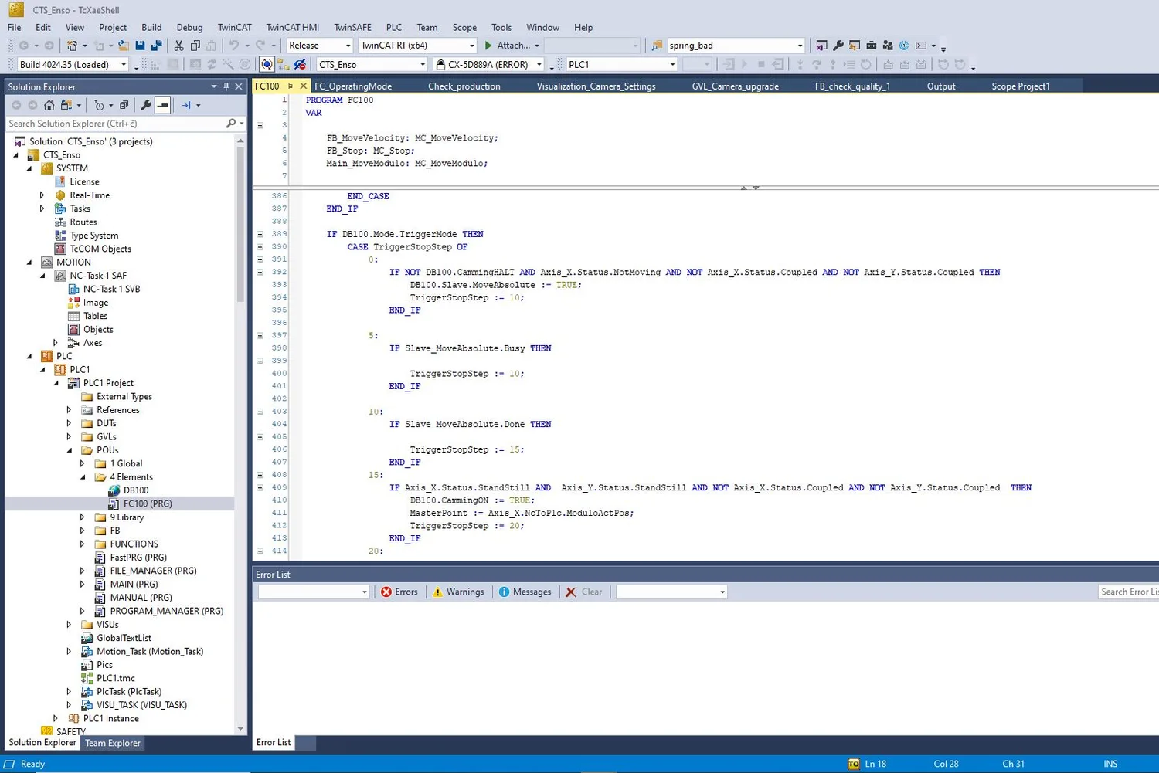Image resolution: width=1159 pixels, height=773 pixels.
Task: Toggle the highlighted online-data icon beside Build dropdown
Action: pyautogui.click(x=267, y=65)
